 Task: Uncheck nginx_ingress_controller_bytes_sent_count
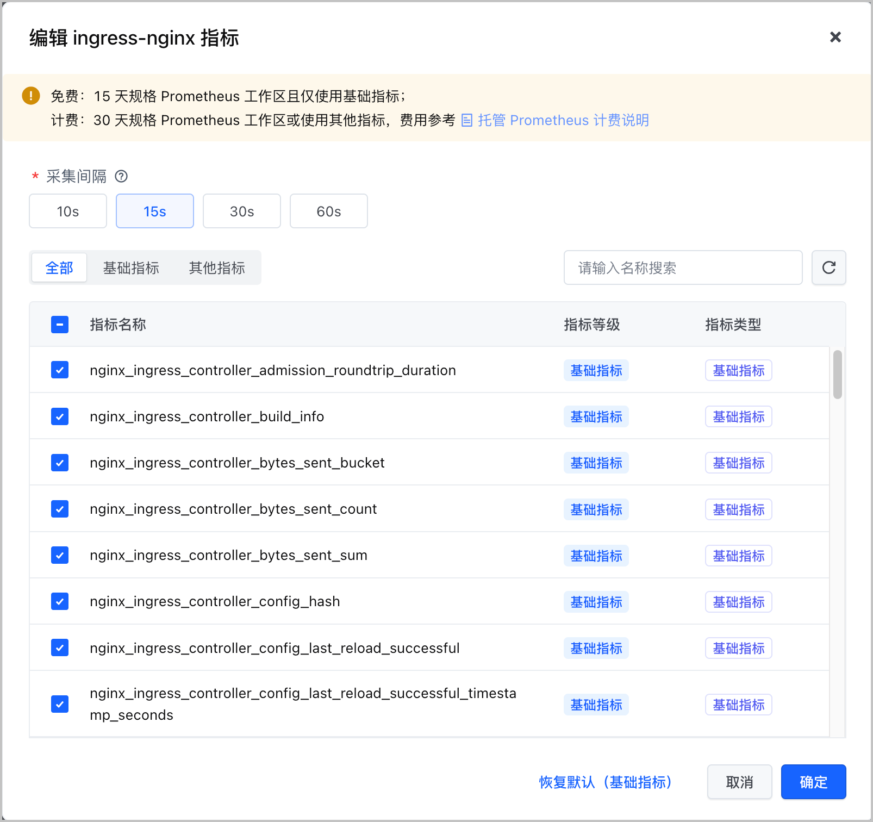[x=60, y=509]
